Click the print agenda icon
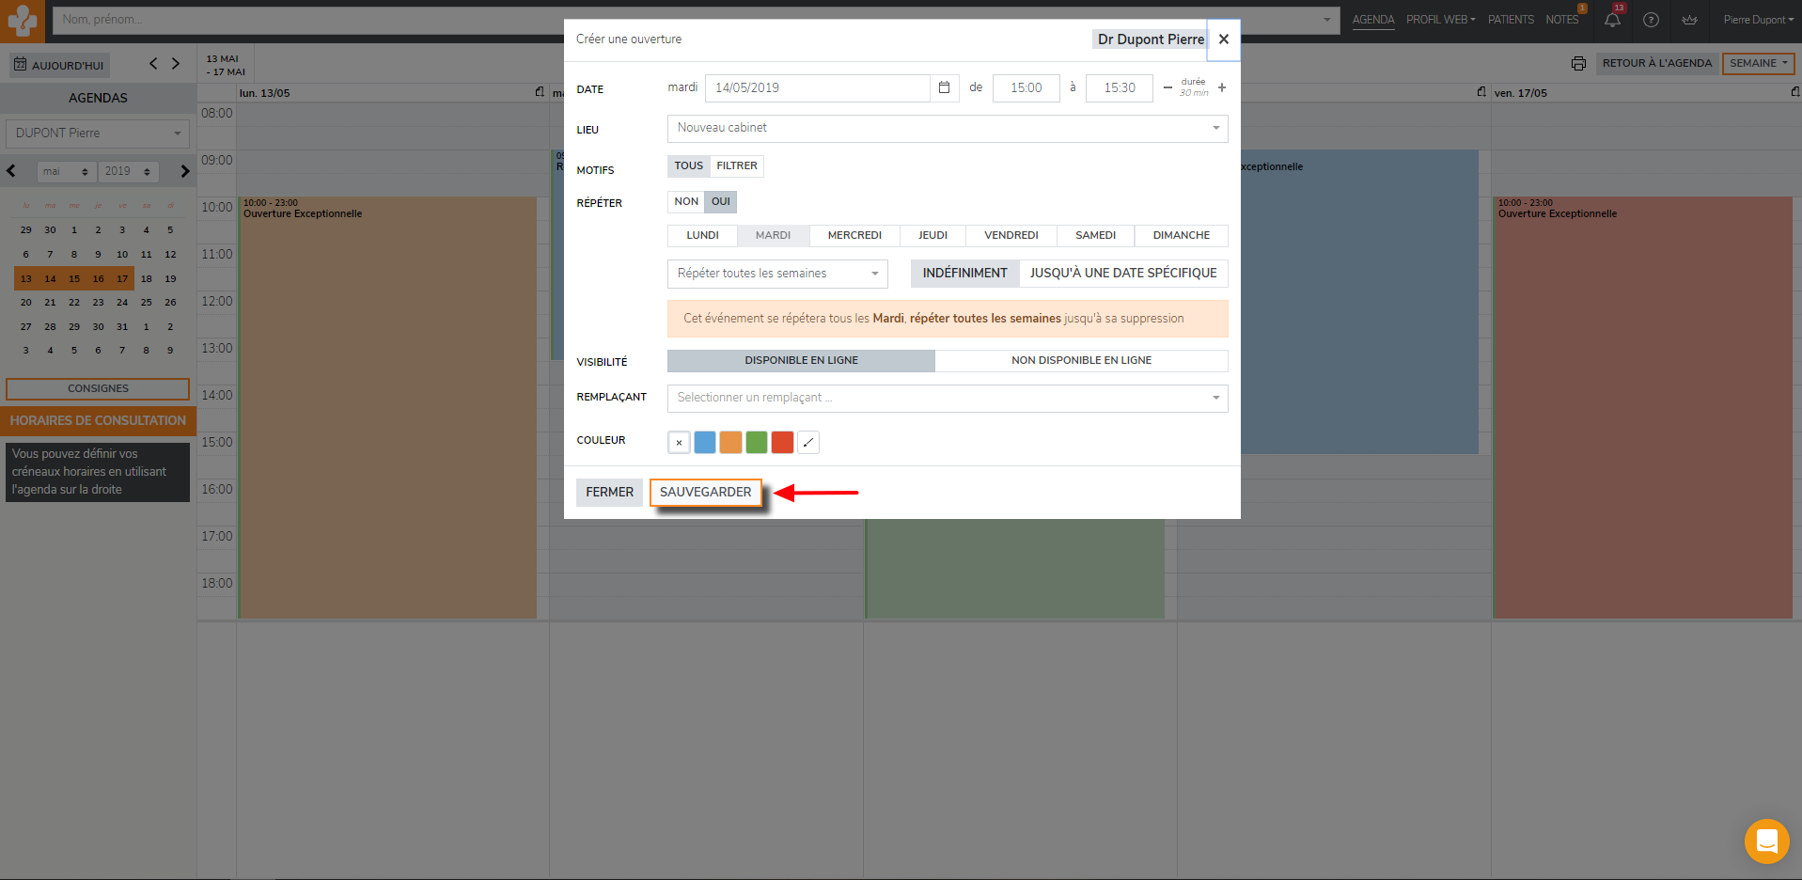The width and height of the screenshot is (1802, 880). tap(1578, 64)
